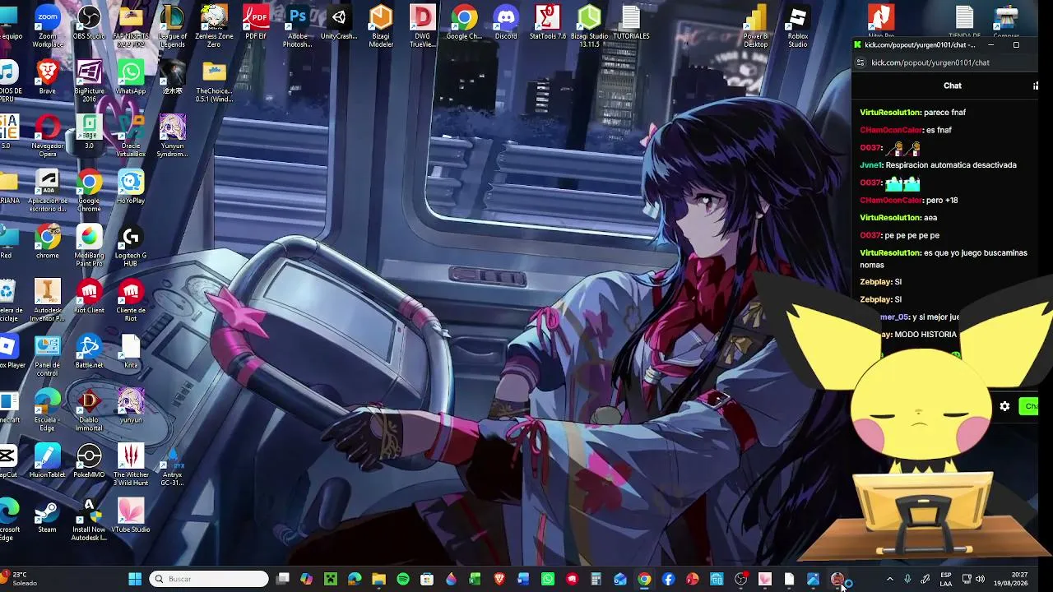Launch VTube Studio from the desktop
Image resolution: width=1053 pixels, height=592 pixels.
(131, 516)
